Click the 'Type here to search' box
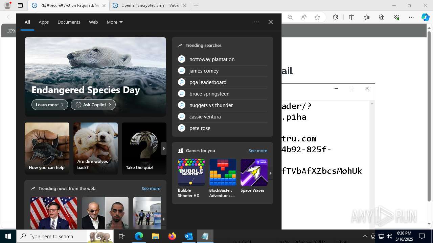The image size is (433, 243). (65, 236)
